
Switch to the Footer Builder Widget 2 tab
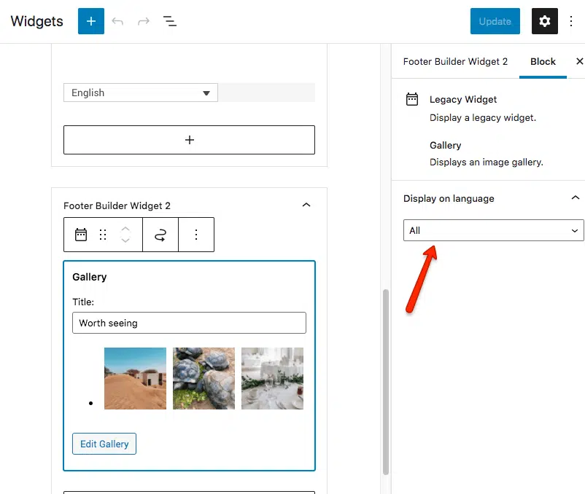(x=455, y=62)
